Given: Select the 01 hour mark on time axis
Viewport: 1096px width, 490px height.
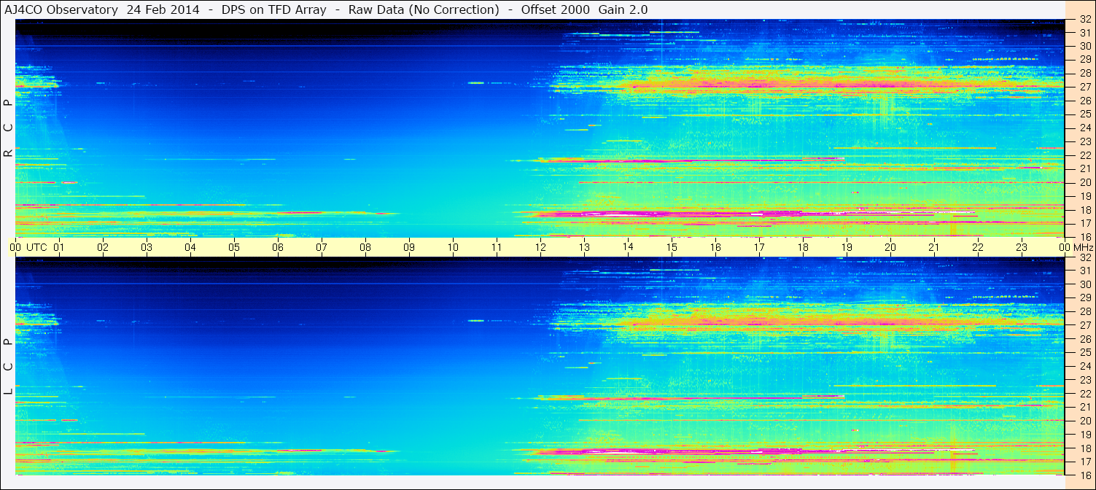Looking at the screenshot, I should click(x=59, y=247).
